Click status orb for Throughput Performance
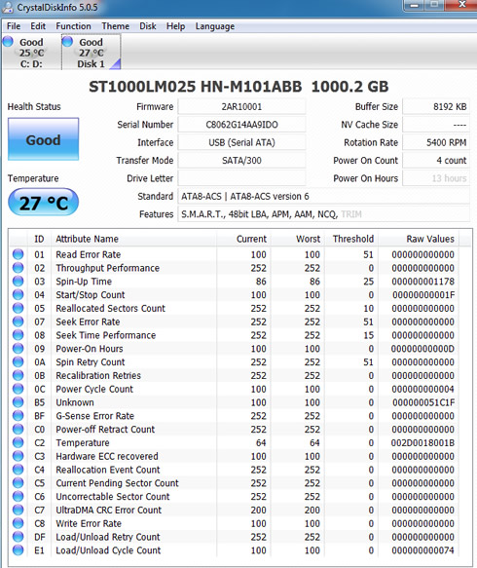Viewport: 477px width, 568px height. click(18, 268)
